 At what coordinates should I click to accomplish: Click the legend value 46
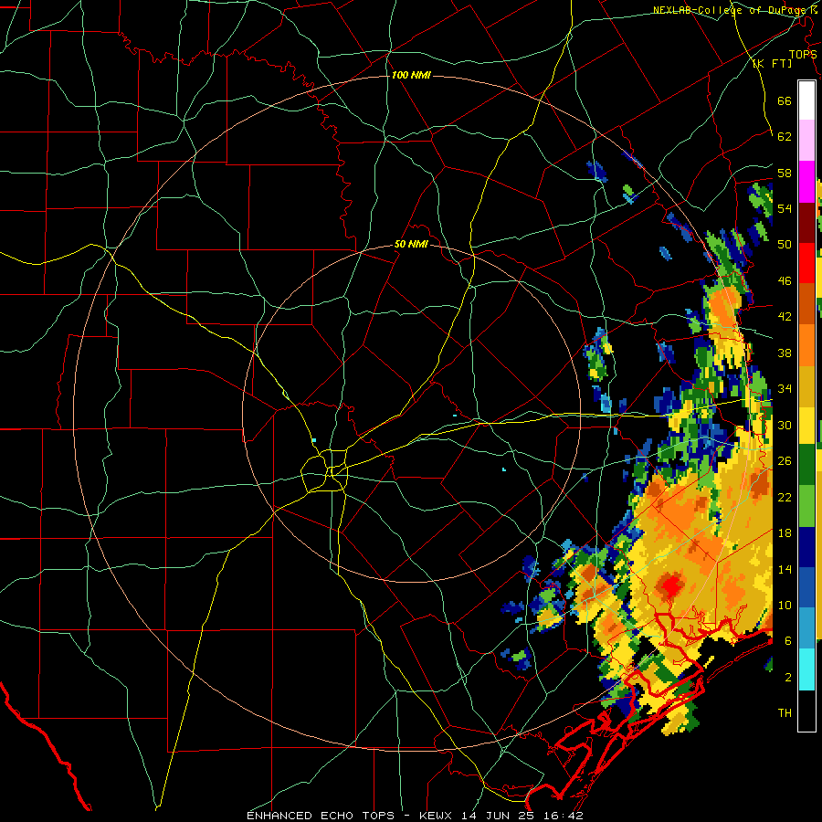pos(785,281)
